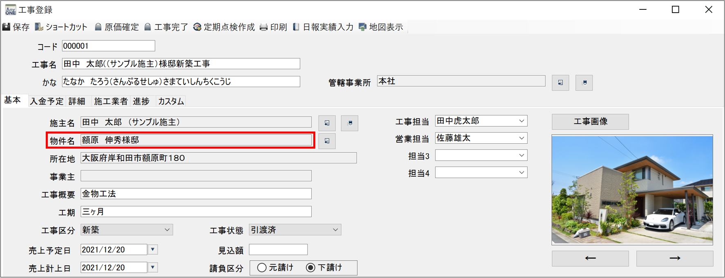Click the 工事完了 toolbar icon
The image size is (725, 278).
click(148, 27)
